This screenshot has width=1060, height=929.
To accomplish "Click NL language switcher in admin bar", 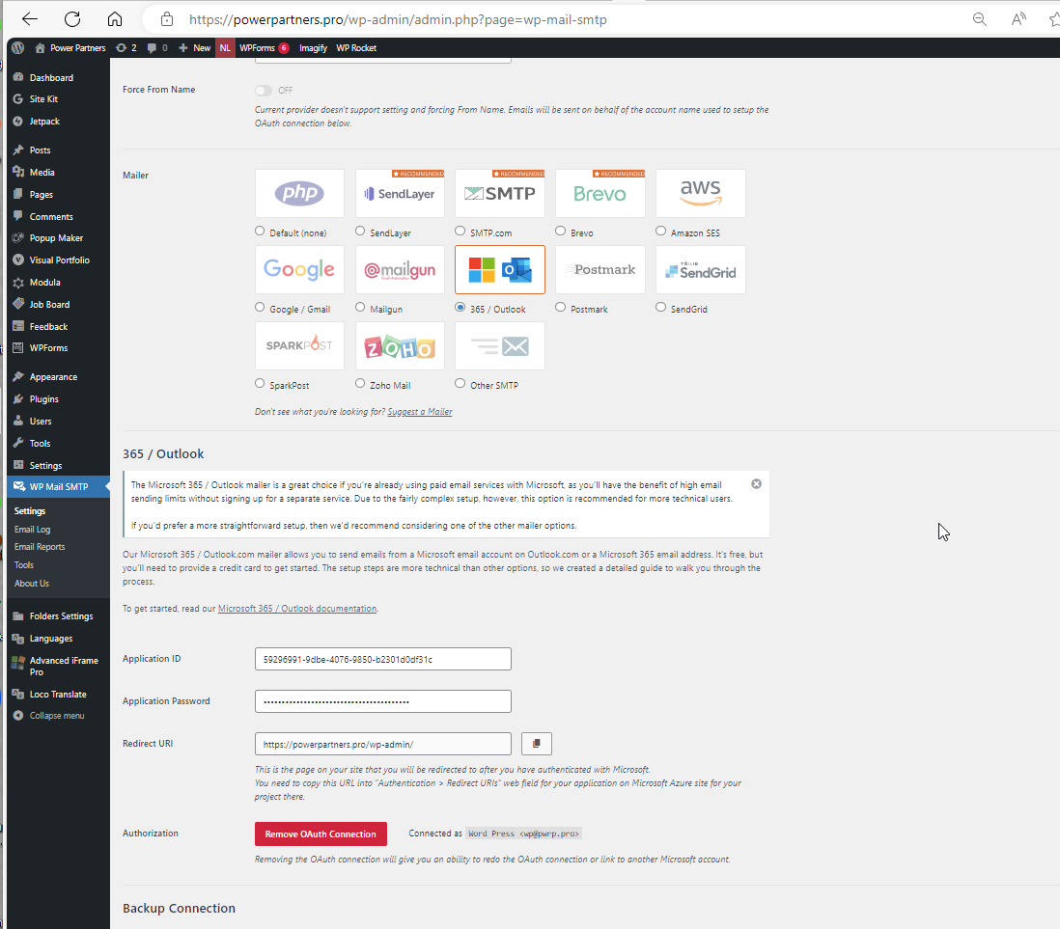I will click(225, 48).
